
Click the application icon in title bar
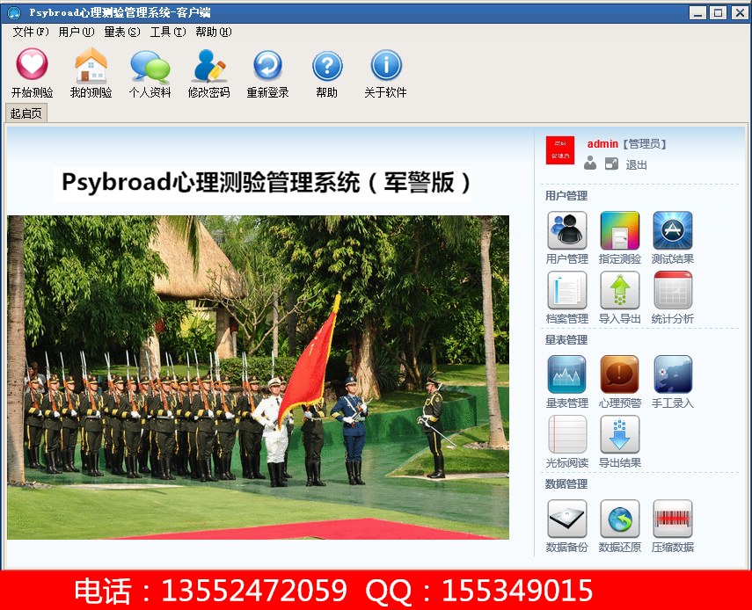14,12
